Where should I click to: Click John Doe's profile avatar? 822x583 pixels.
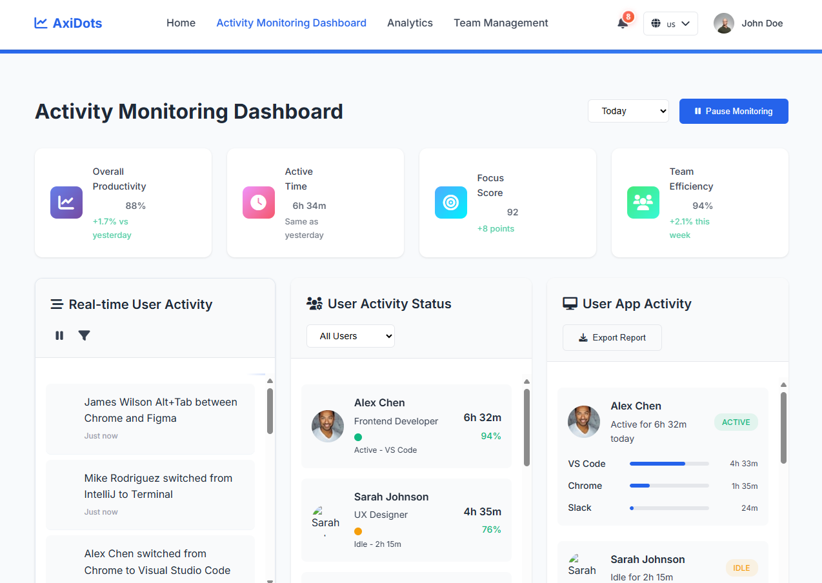click(723, 23)
